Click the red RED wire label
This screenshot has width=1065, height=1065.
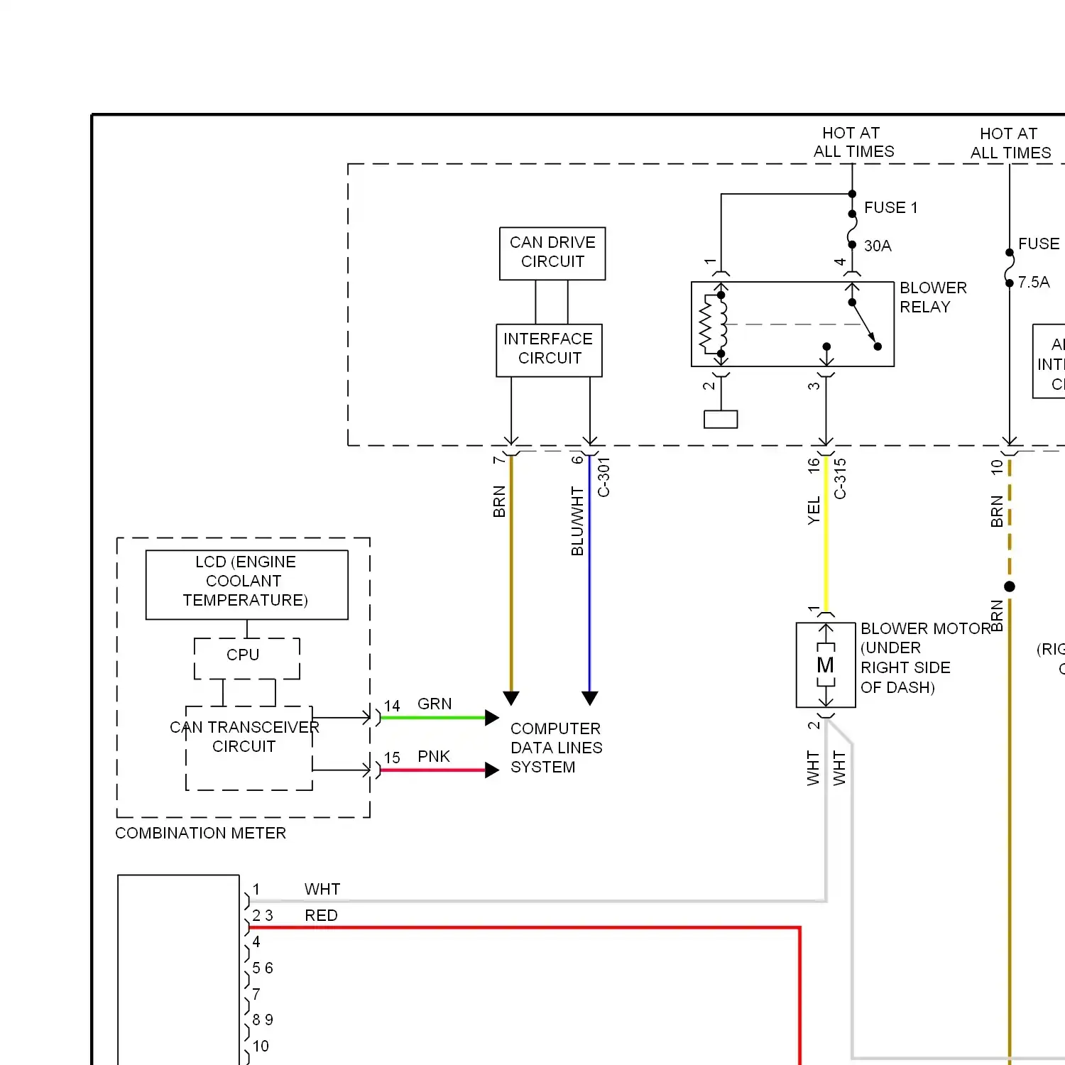pos(321,916)
